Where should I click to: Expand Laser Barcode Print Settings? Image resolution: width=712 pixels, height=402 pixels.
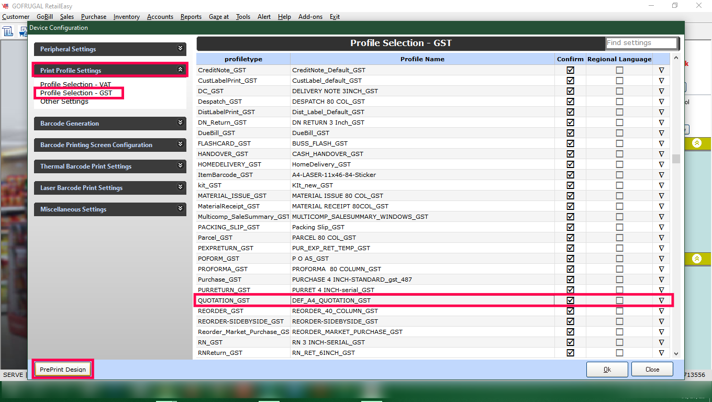[x=110, y=188]
